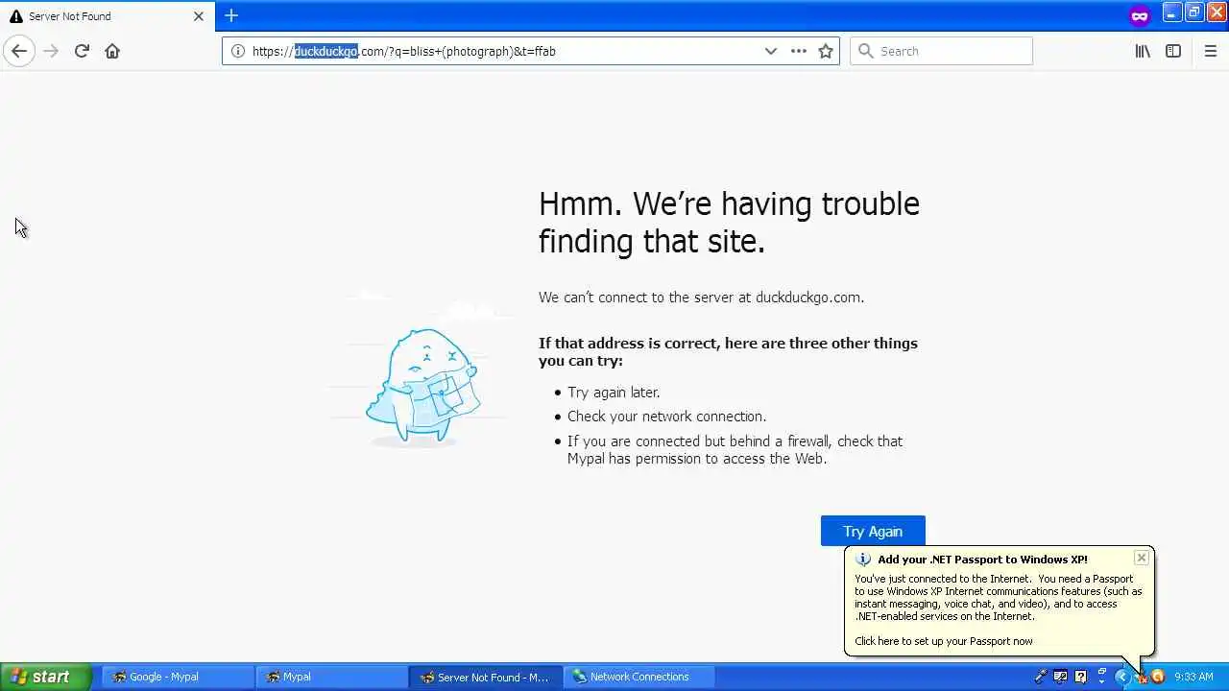Click into the Search box

point(941,51)
